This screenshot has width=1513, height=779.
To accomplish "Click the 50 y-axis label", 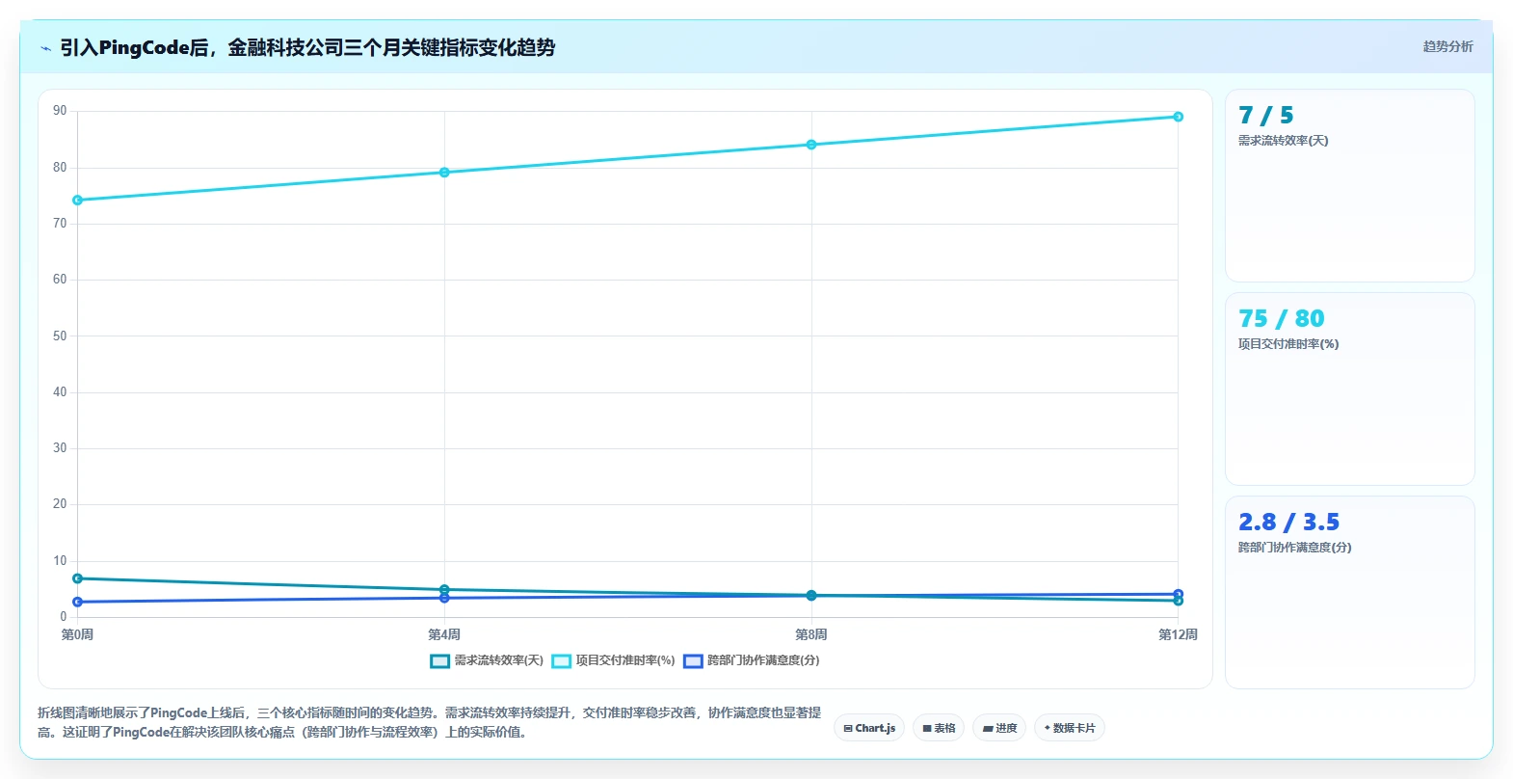I will [x=60, y=336].
